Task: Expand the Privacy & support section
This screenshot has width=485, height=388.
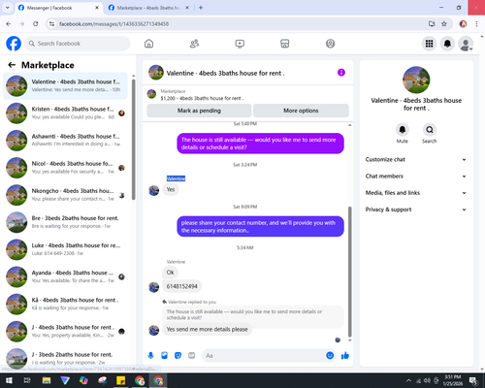Action: [416, 210]
